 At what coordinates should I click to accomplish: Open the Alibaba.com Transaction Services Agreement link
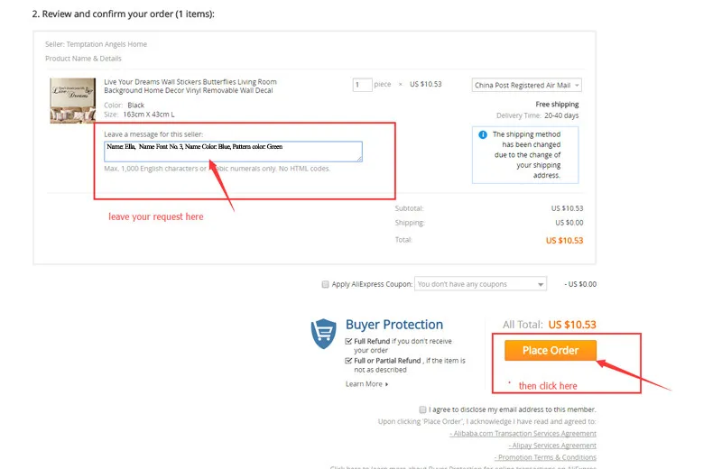(x=523, y=434)
